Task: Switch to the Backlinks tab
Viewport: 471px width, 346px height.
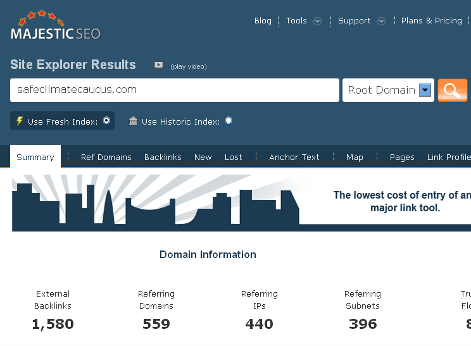Action: pos(163,157)
